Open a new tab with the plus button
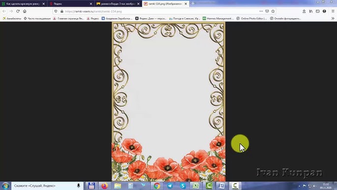Viewport: 337px width, 190px height. pos(193,3)
